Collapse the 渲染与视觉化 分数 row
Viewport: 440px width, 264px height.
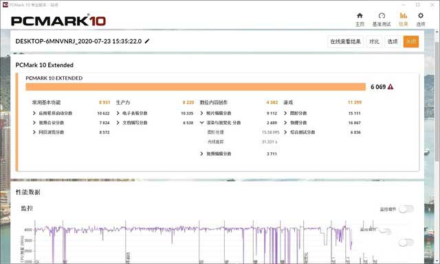coord(201,123)
